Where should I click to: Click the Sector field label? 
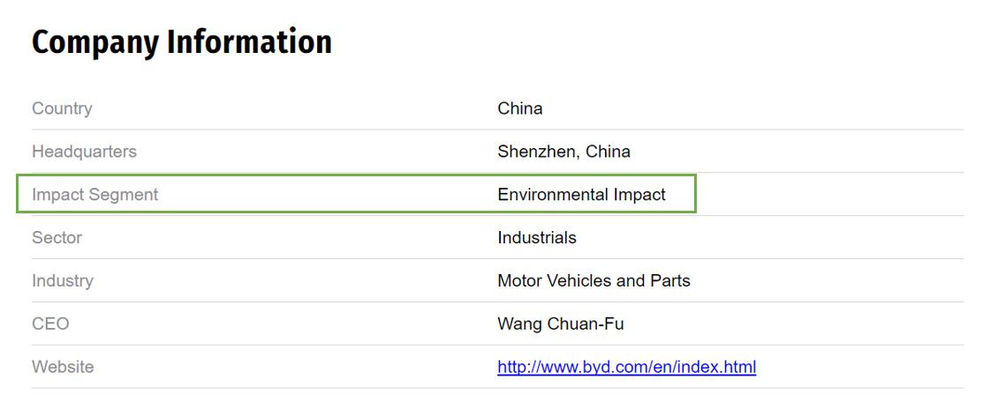pyautogui.click(x=57, y=238)
